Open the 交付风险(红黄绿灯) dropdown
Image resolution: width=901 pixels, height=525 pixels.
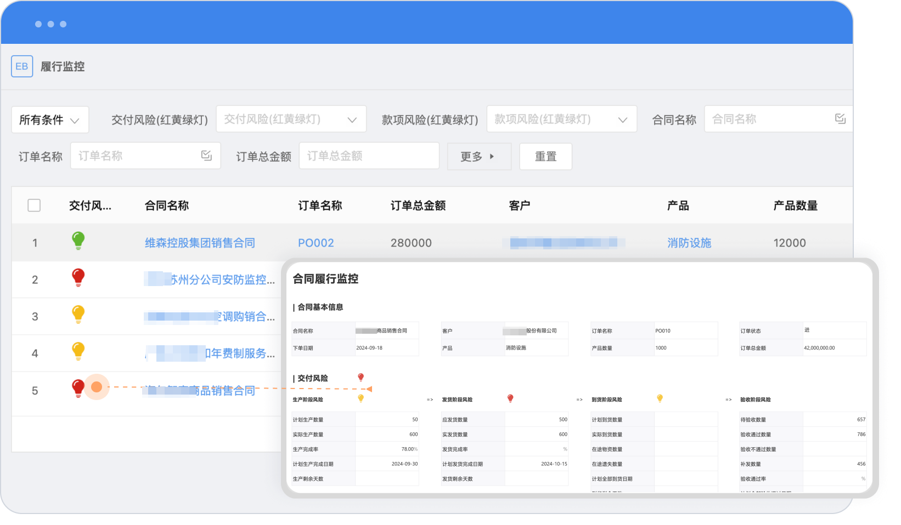pyautogui.click(x=291, y=119)
